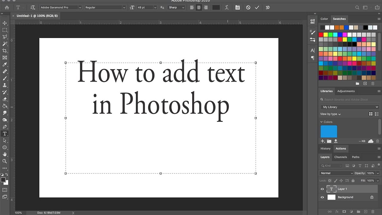382x215 pixels.
Task: Click the 100% zoom level field
Action: [18, 213]
